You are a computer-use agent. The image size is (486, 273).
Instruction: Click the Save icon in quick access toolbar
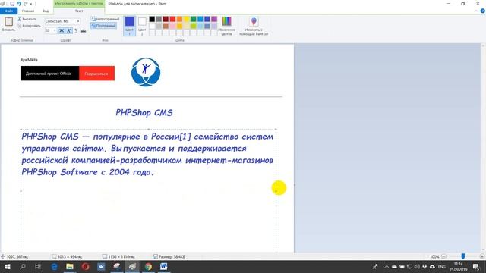[x=12, y=4]
